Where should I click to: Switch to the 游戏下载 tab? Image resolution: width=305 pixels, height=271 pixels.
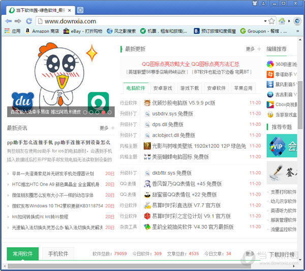coord(190,88)
